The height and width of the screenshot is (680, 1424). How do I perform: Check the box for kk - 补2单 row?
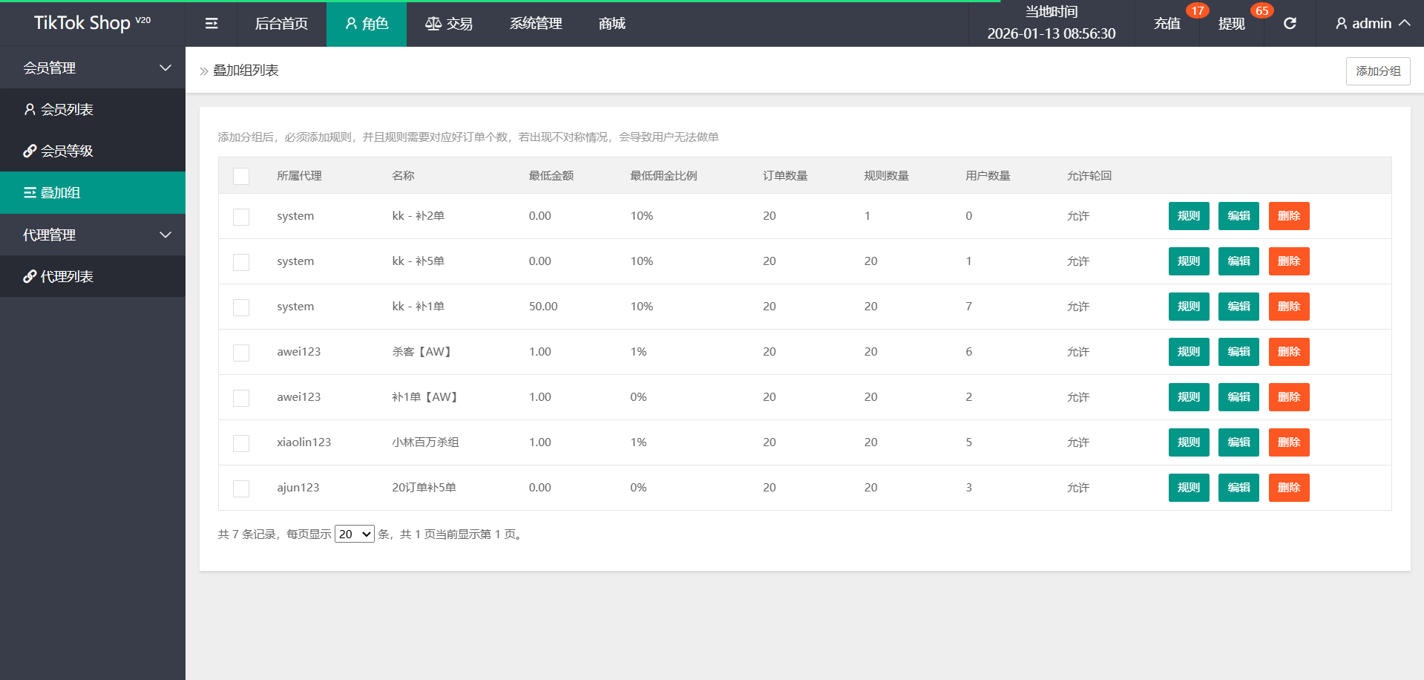241,217
